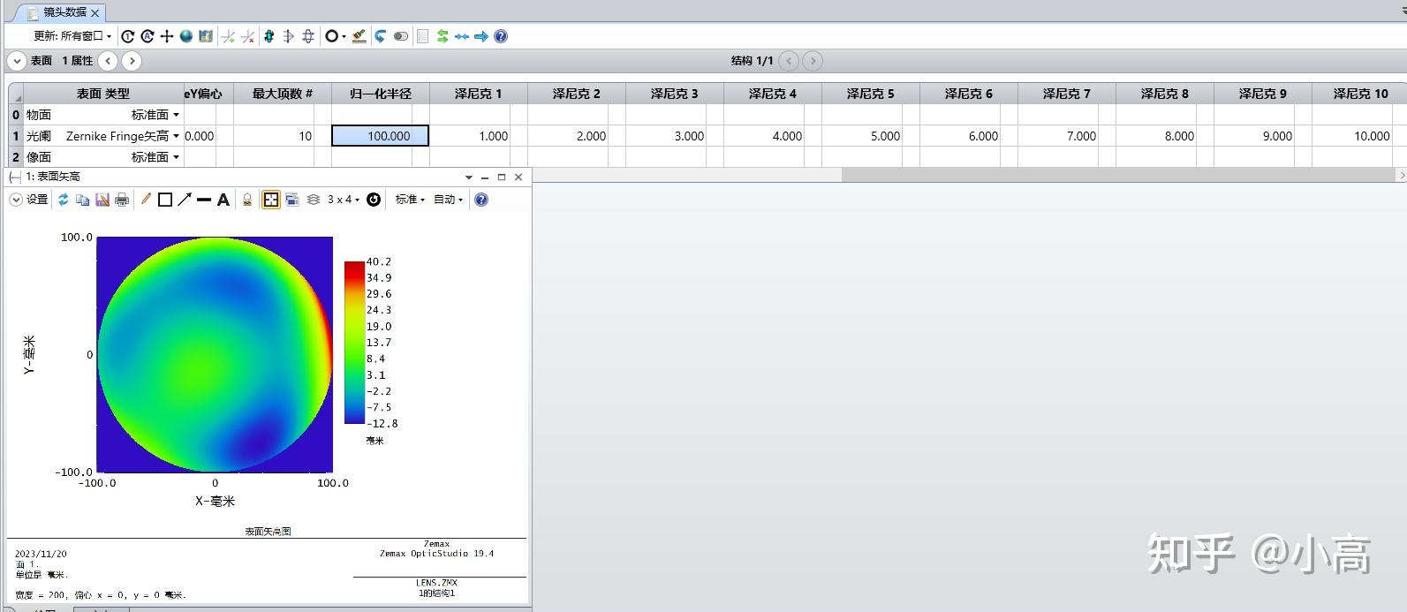Open the 自动 dropdown

[448, 200]
